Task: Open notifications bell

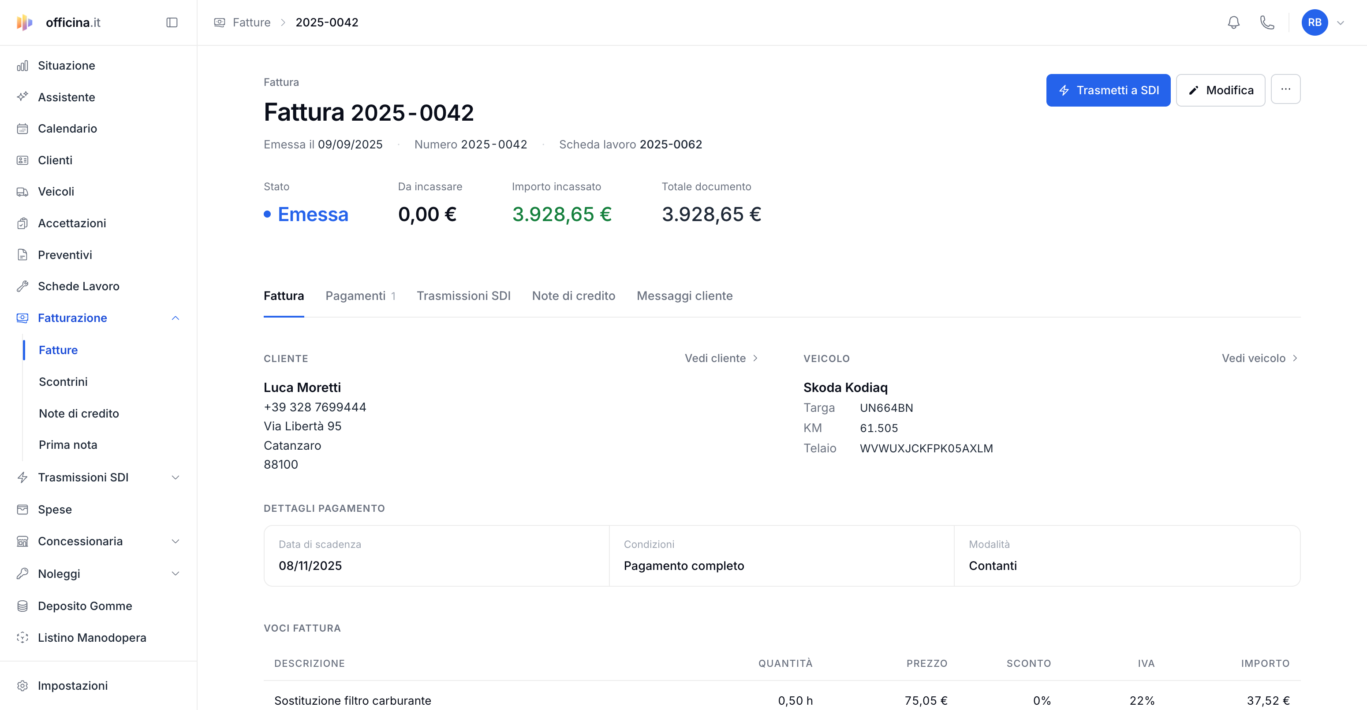Action: [x=1233, y=22]
